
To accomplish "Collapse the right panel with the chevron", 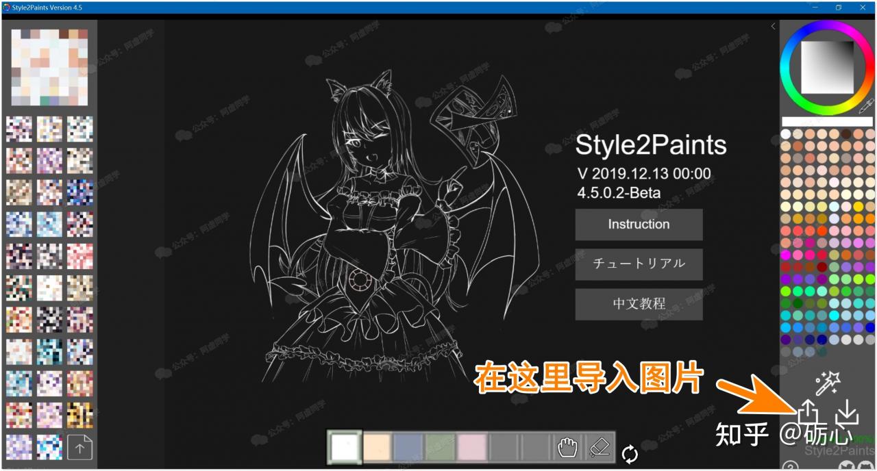I will [773, 26].
